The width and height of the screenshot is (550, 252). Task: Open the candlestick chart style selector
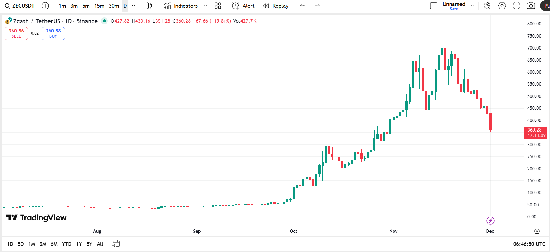(149, 6)
